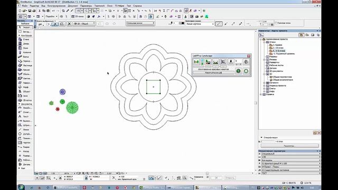
Task: Click the landscape picture icon in LabPP palette
Action: click(x=215, y=62)
